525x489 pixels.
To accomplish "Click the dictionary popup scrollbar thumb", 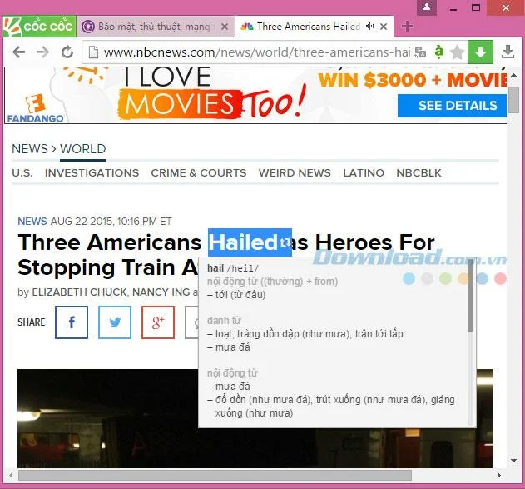I will click(x=471, y=296).
